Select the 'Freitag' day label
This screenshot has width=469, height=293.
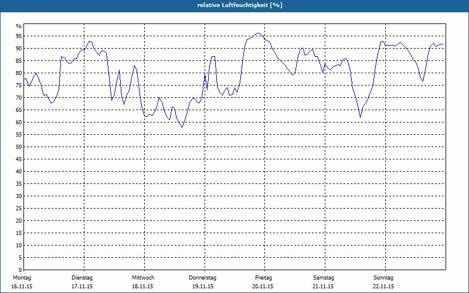(x=263, y=278)
